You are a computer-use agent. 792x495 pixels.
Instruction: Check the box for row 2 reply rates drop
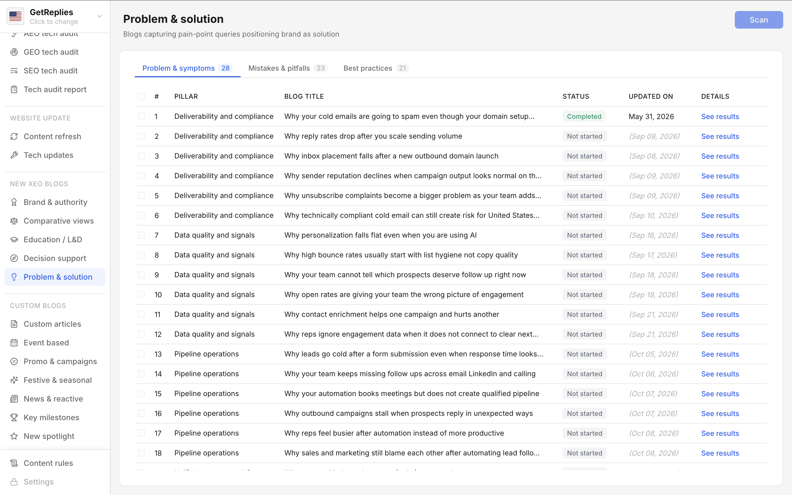tap(141, 136)
